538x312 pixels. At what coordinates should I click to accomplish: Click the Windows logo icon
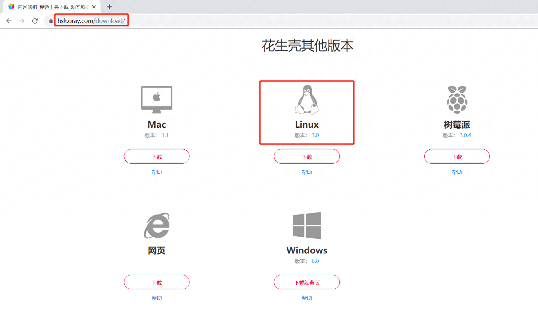tap(307, 225)
